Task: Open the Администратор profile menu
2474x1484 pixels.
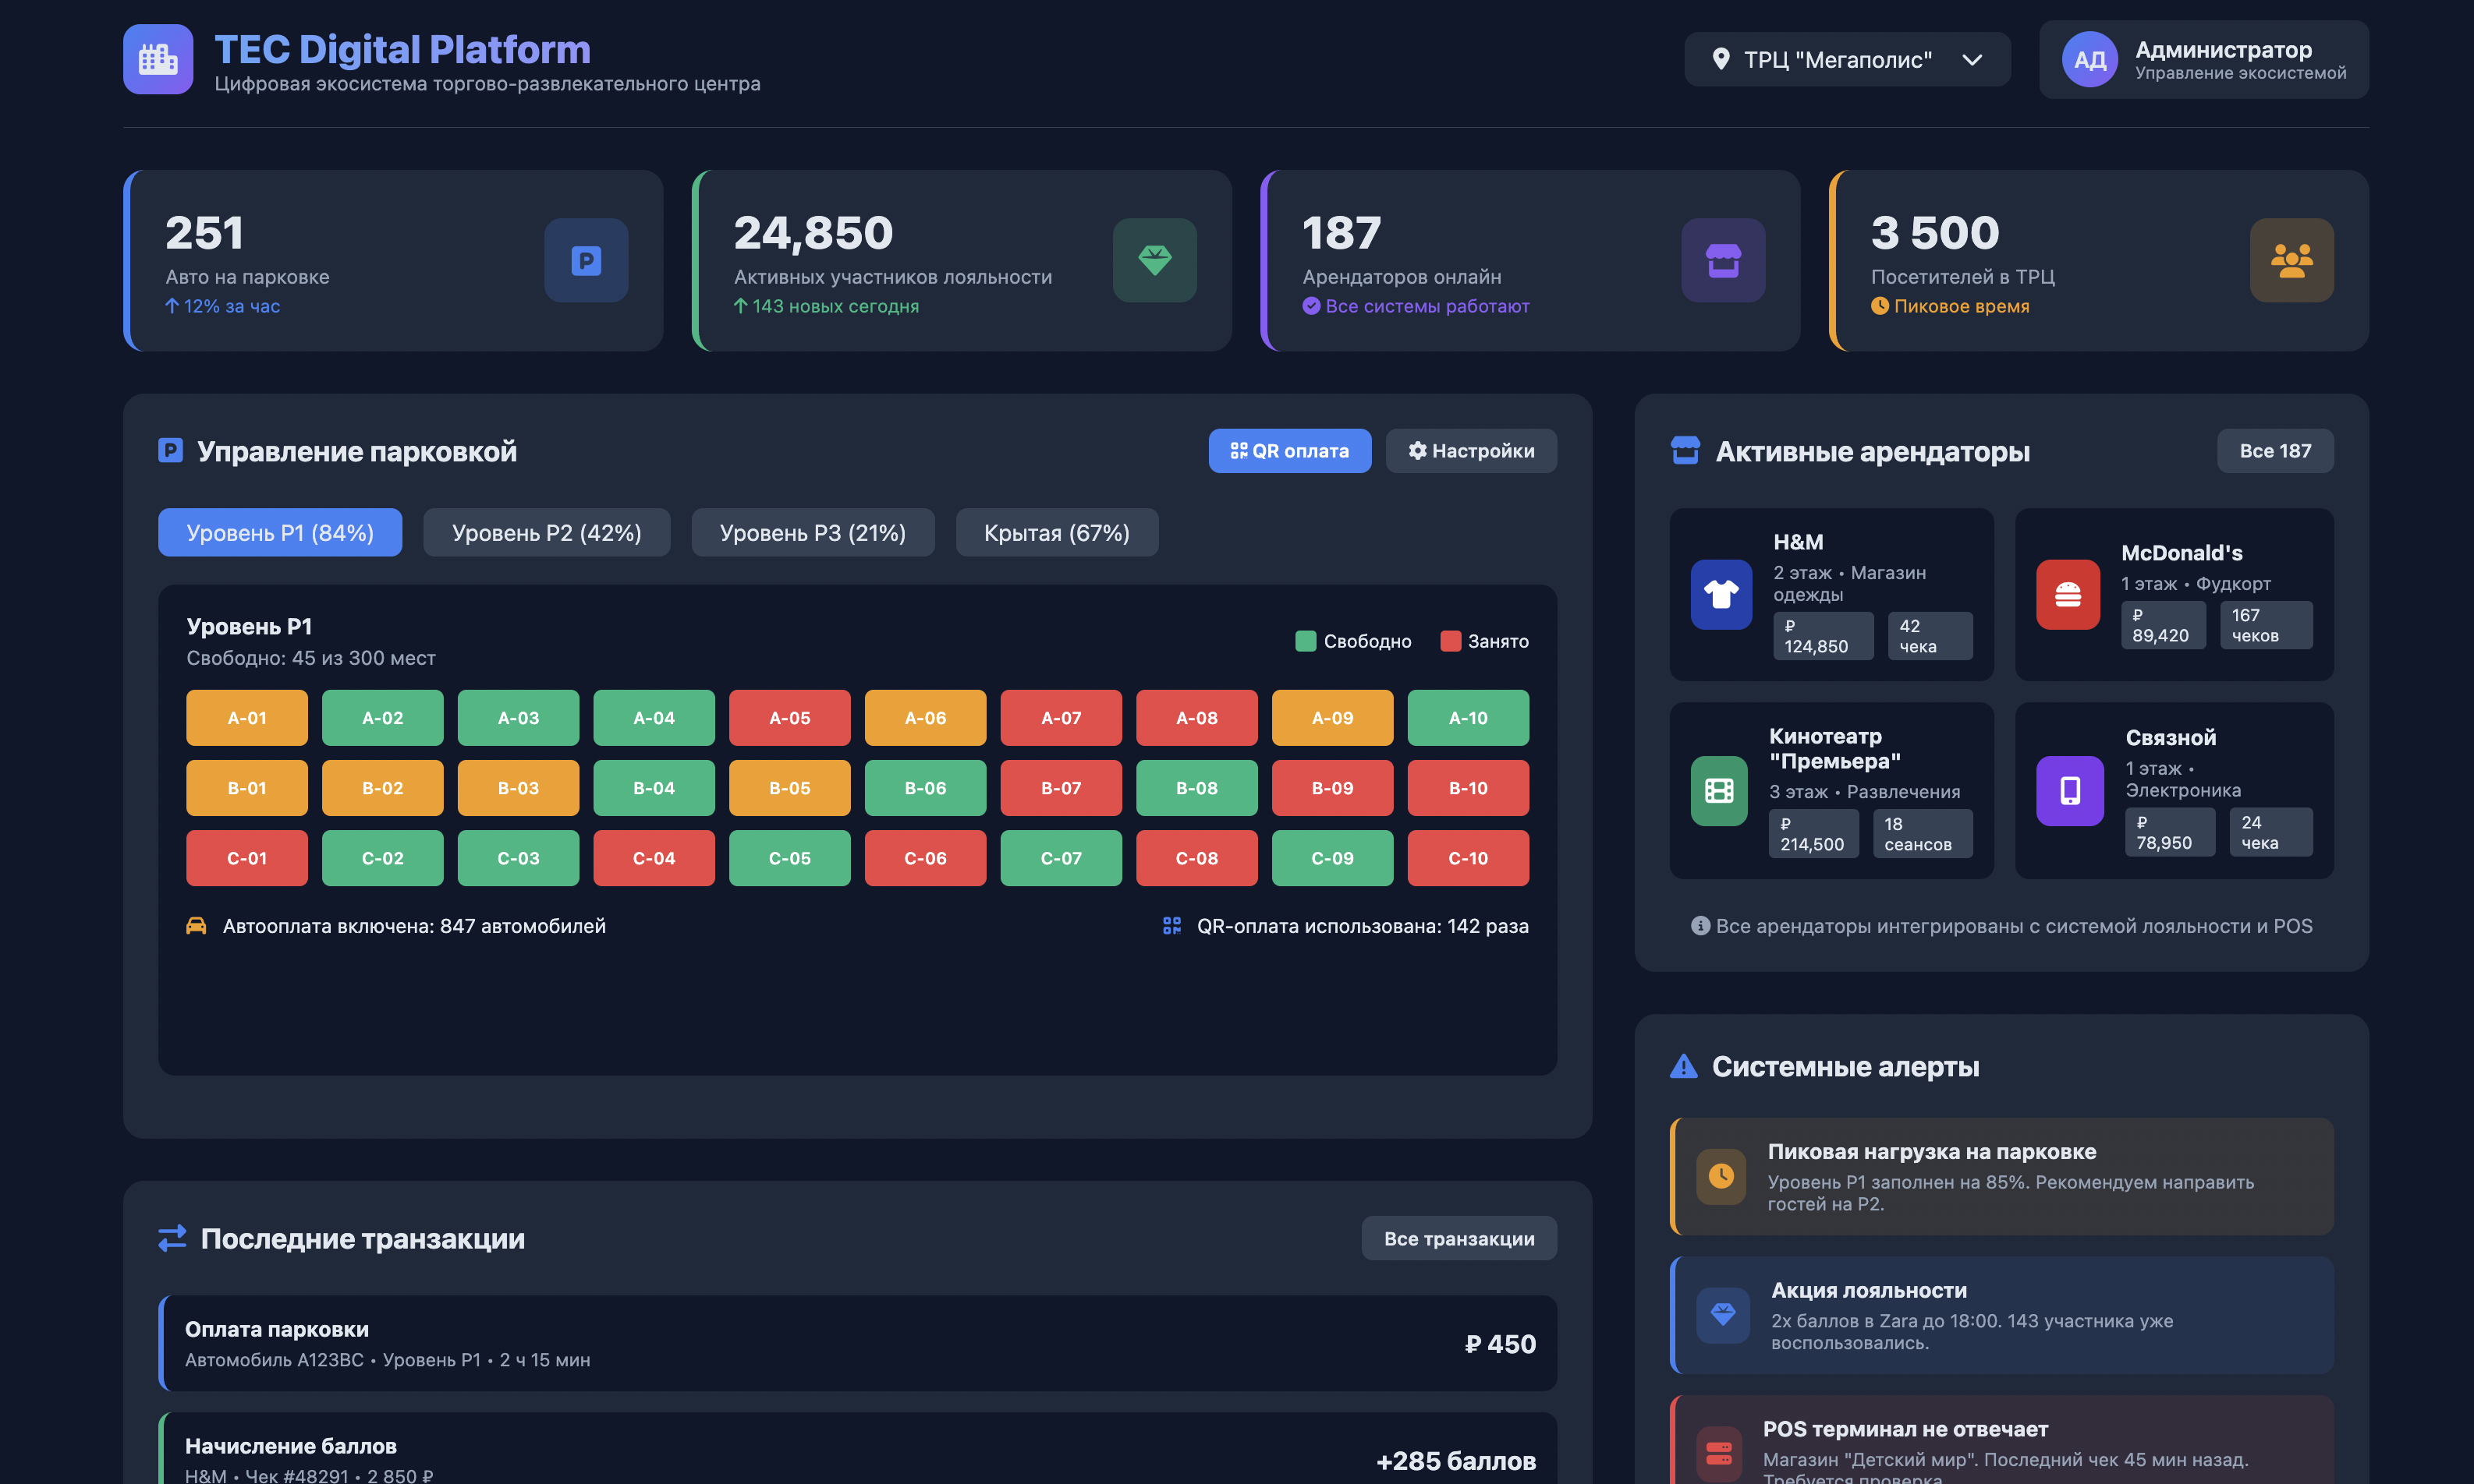Action: point(2203,59)
